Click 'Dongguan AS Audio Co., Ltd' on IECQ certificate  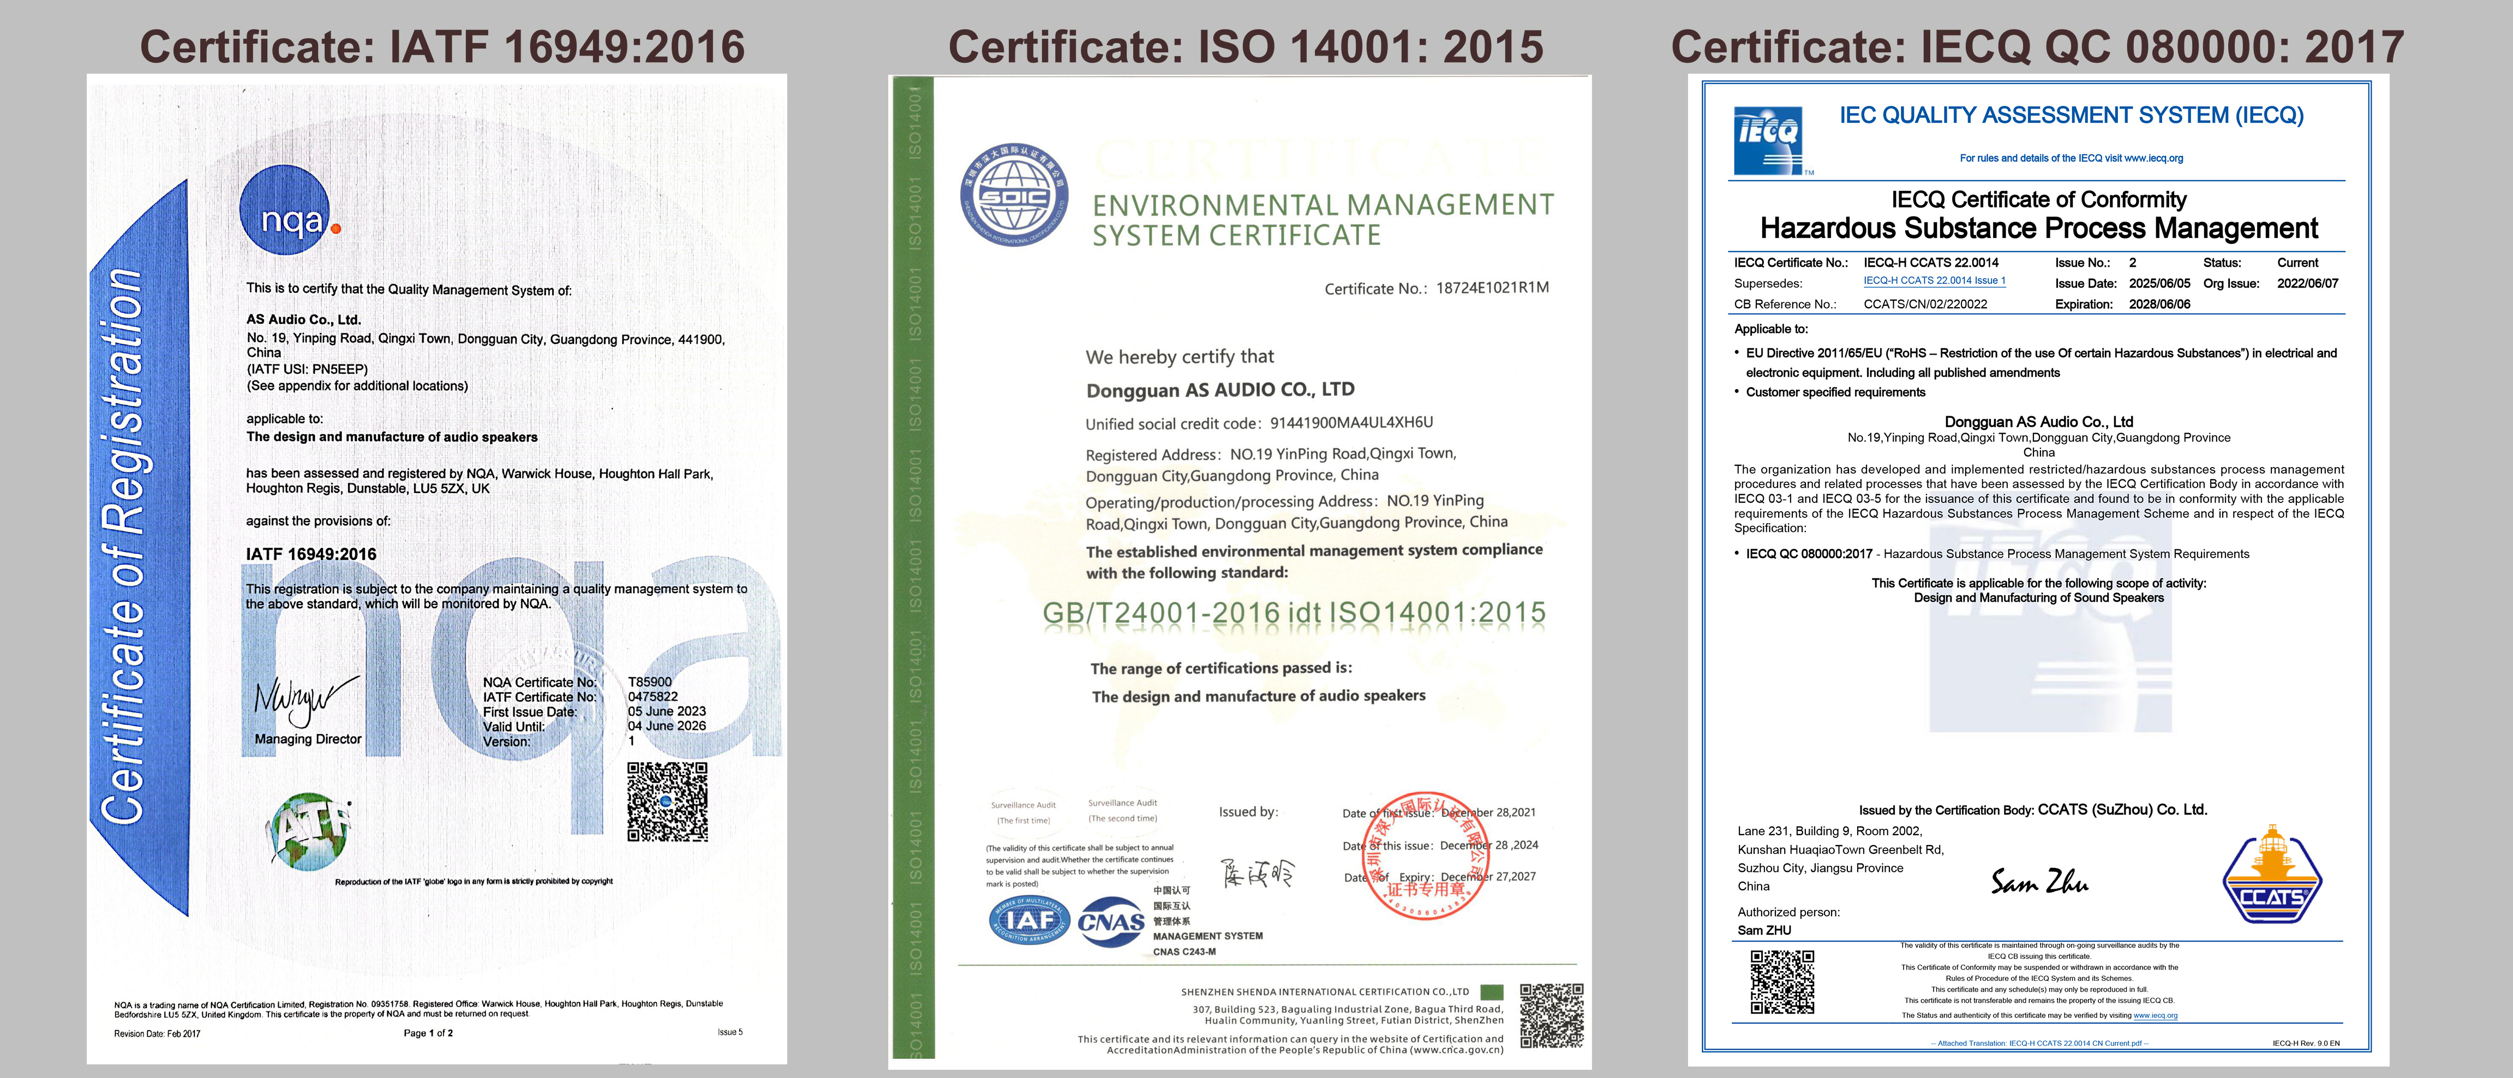click(x=2038, y=422)
